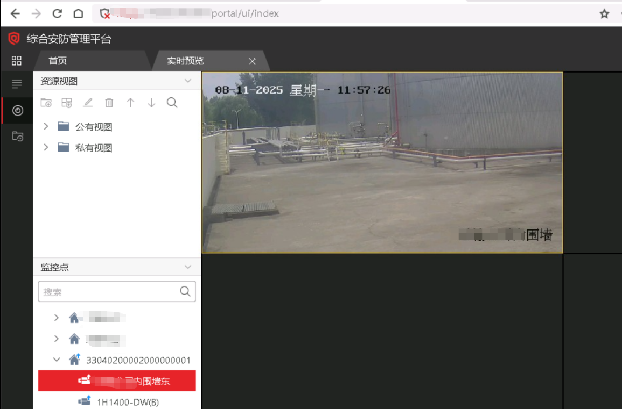
Task: Go back in browser history
Action: click(15, 13)
